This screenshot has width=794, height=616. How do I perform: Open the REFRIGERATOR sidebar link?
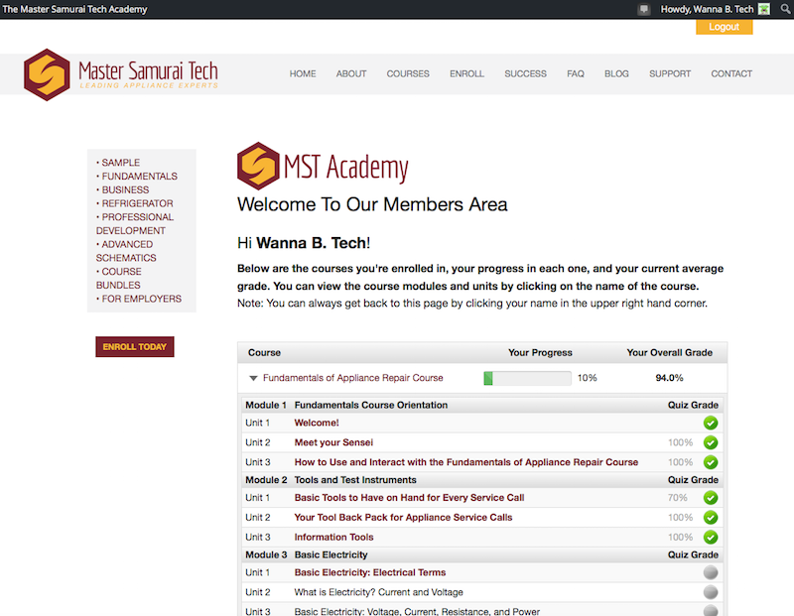coord(137,203)
